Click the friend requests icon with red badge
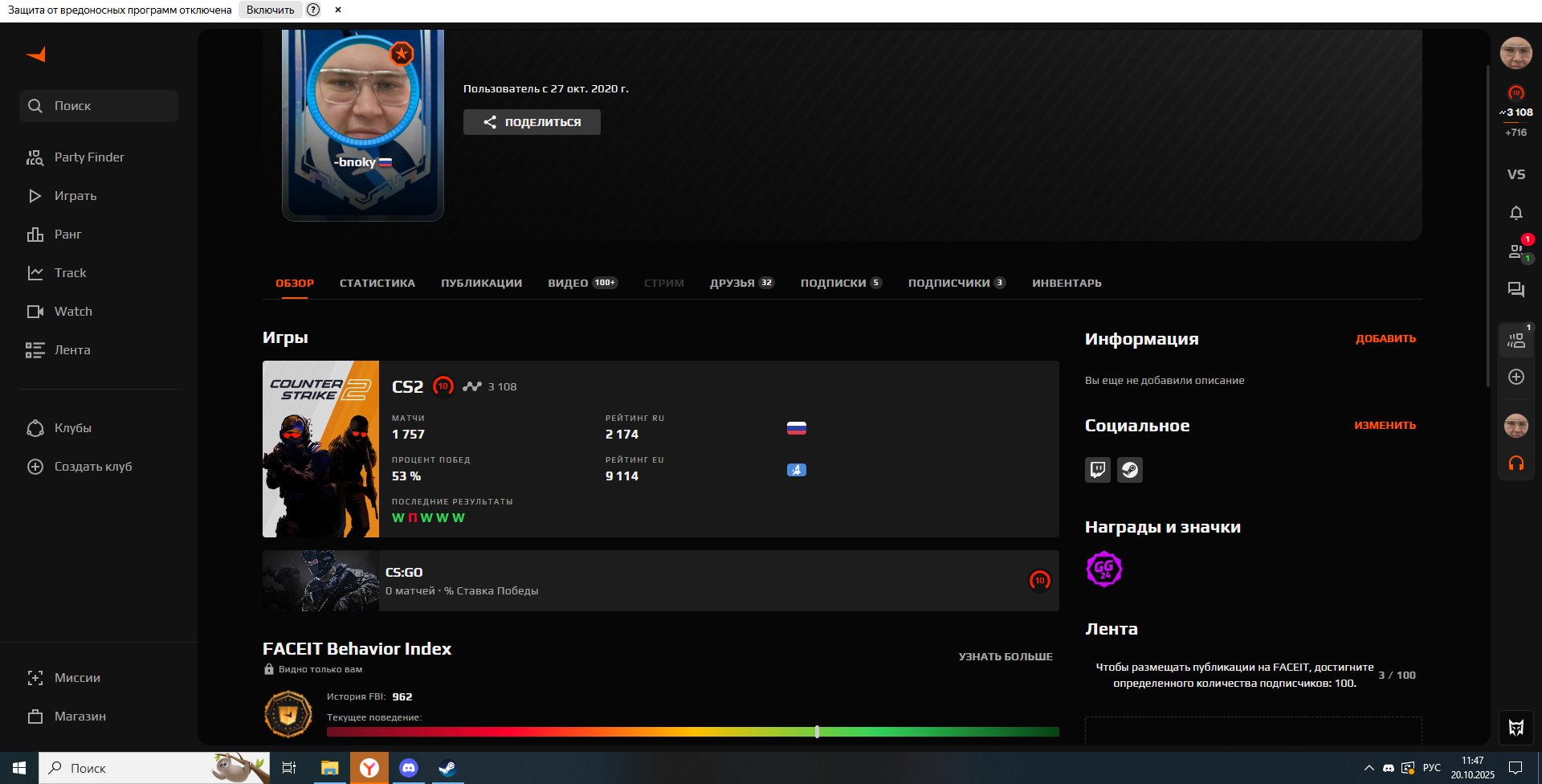Image resolution: width=1542 pixels, height=784 pixels. [1516, 251]
